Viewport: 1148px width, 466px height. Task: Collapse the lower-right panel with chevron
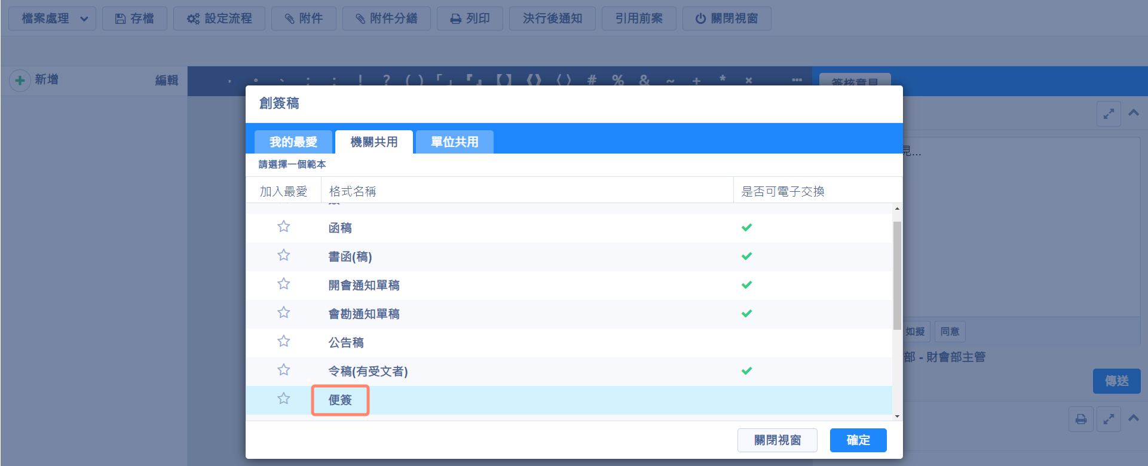click(x=1134, y=418)
